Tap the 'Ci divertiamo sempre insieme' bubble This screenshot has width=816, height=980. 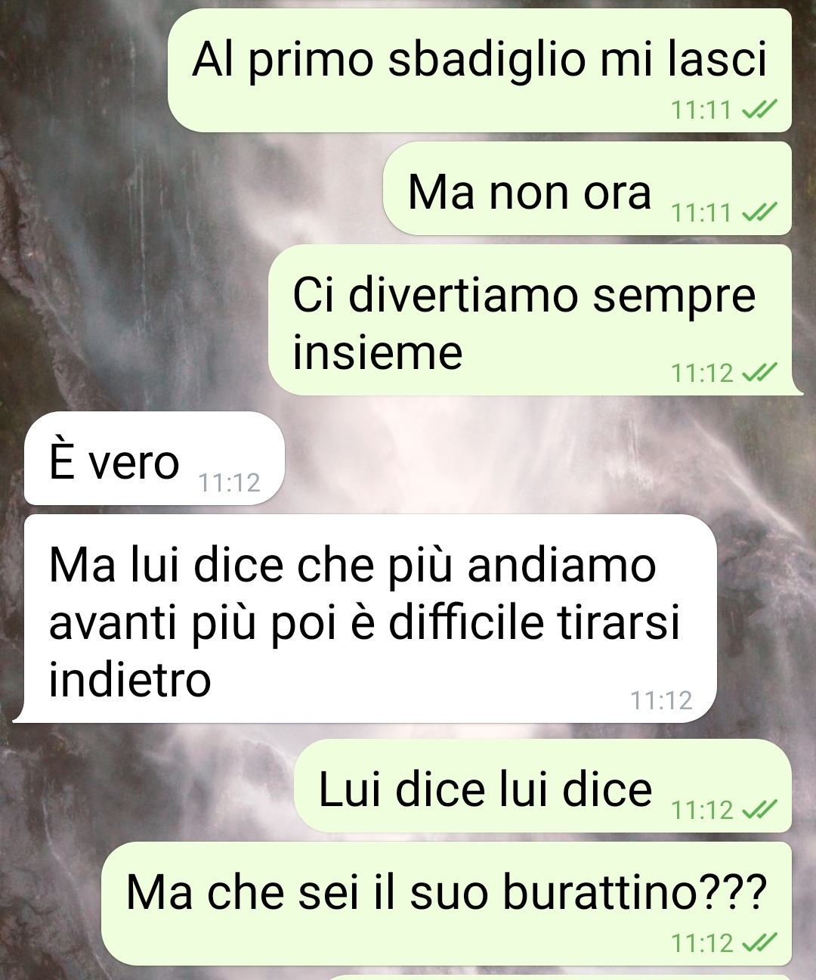pos(533,320)
